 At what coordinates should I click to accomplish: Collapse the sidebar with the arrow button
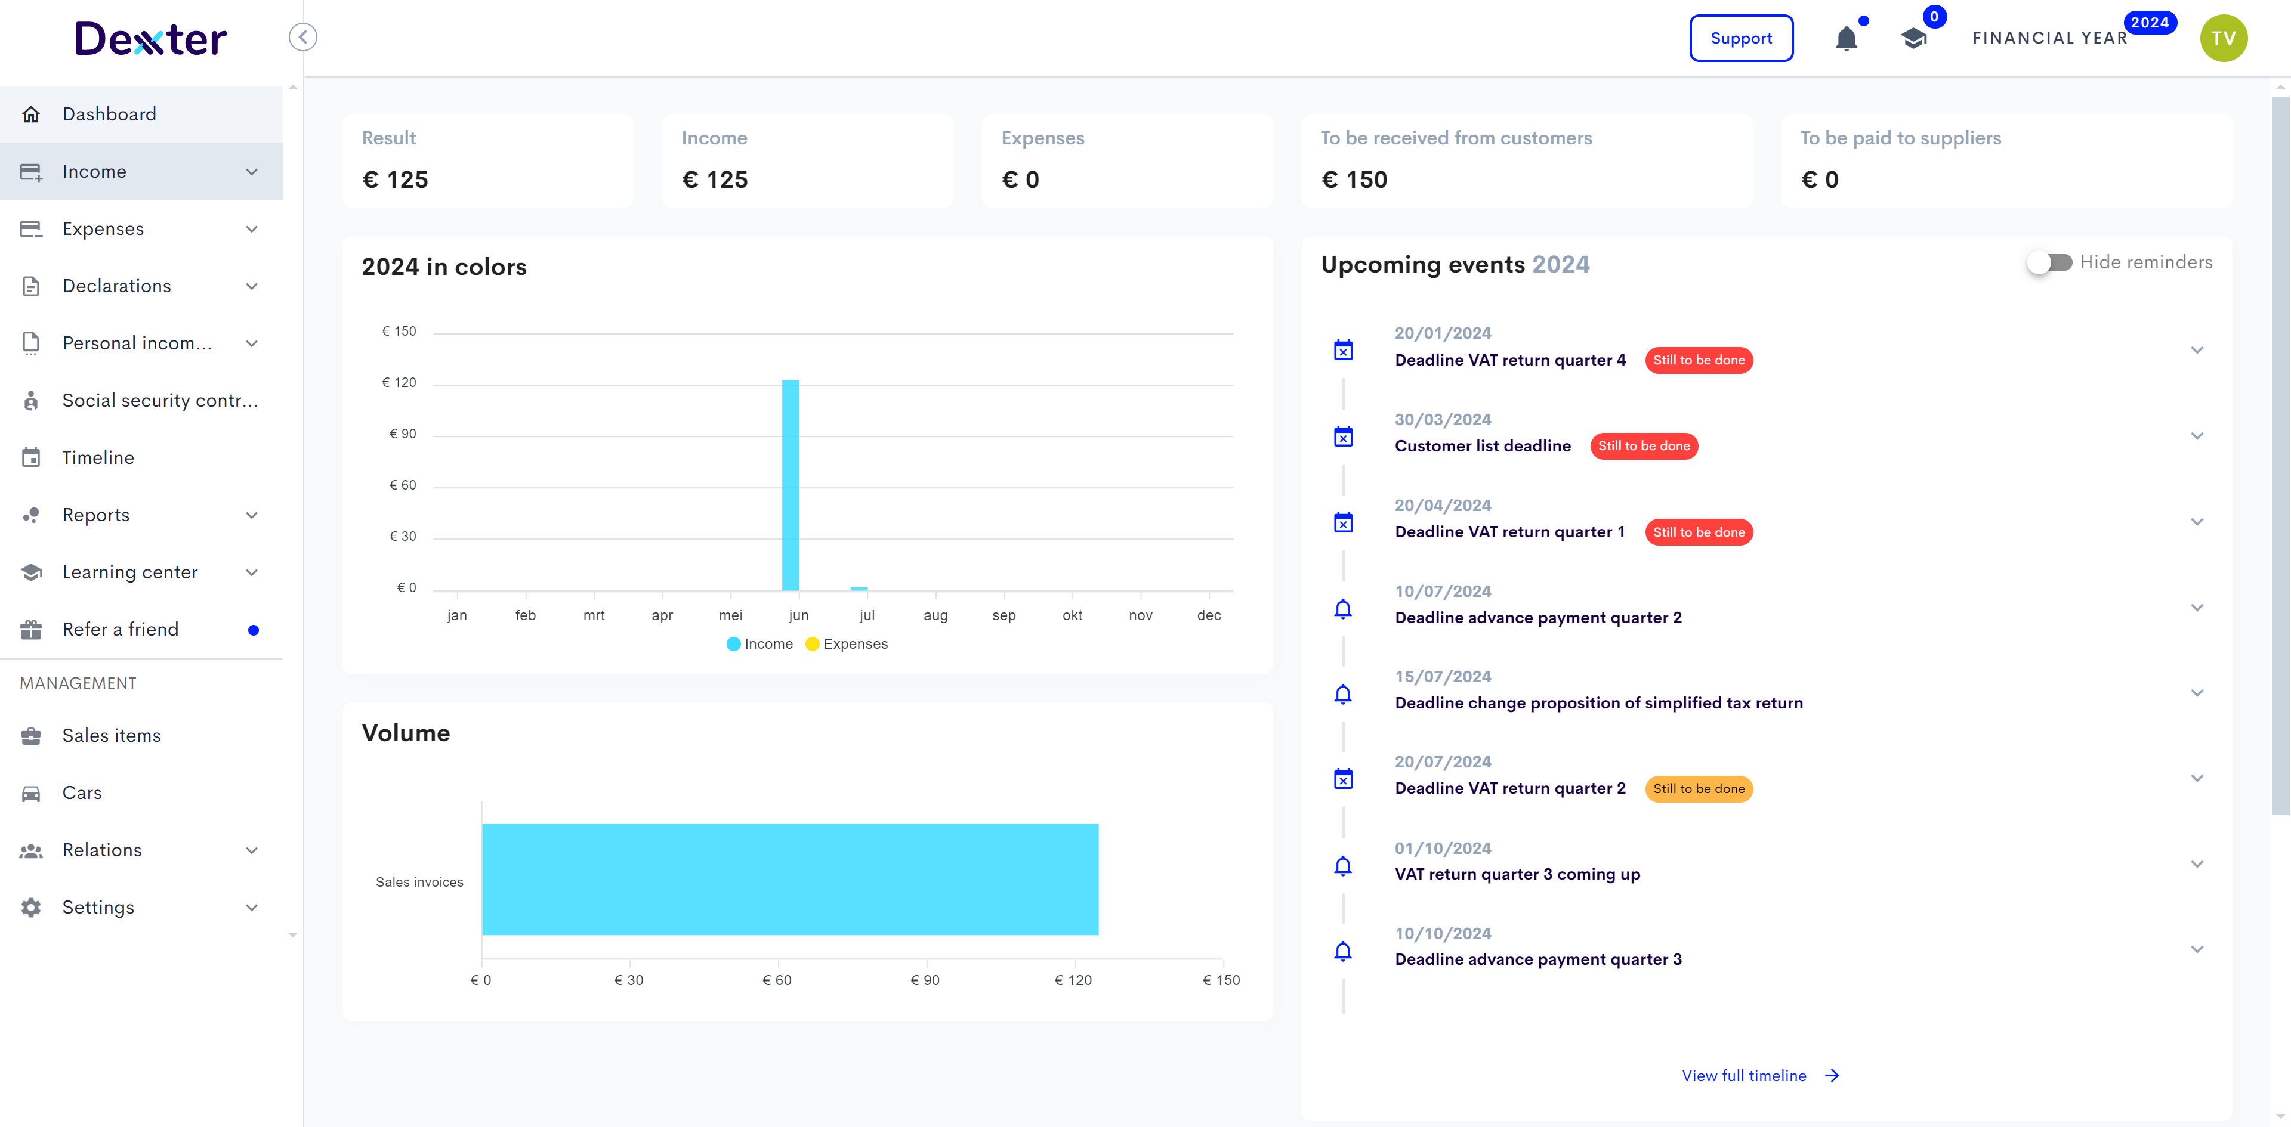(x=303, y=38)
